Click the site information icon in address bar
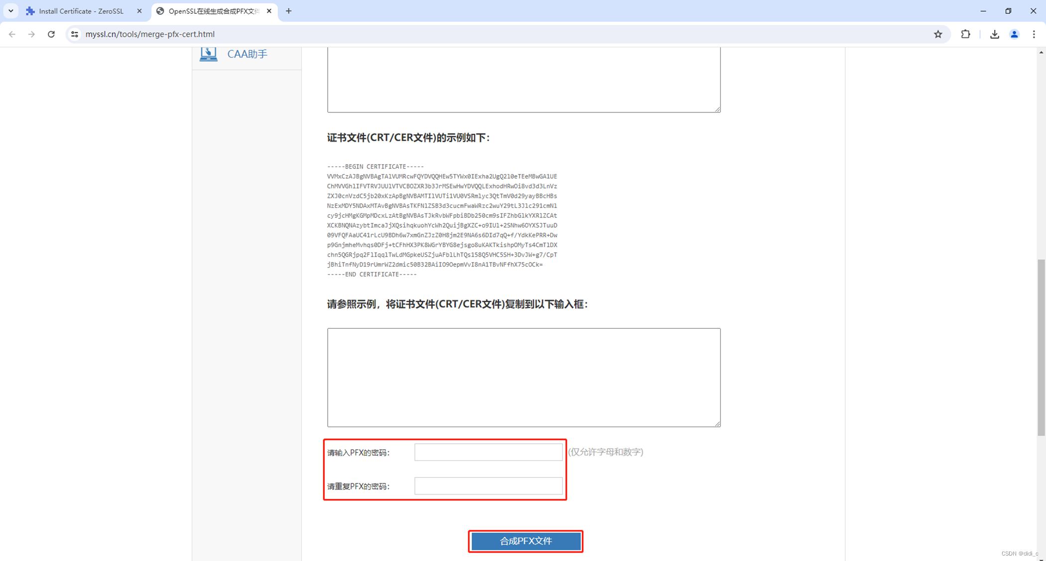 (x=75, y=34)
